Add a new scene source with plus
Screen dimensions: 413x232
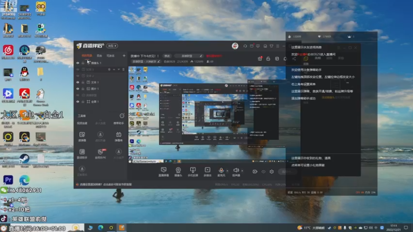124,56
